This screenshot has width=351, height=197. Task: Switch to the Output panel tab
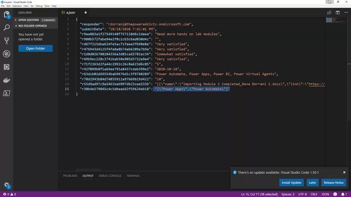click(x=88, y=176)
